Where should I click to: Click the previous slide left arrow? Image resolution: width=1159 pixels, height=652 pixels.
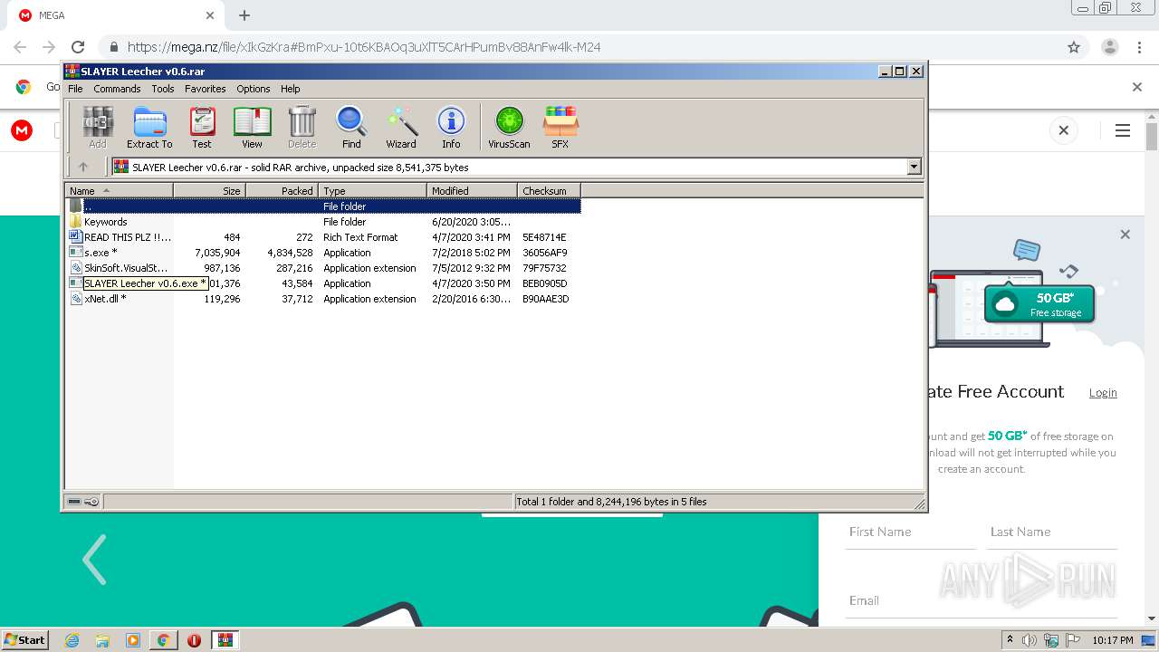click(x=94, y=559)
